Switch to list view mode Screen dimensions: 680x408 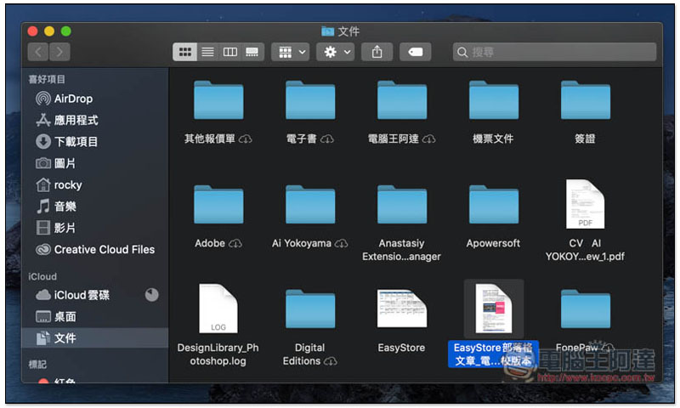coord(207,52)
